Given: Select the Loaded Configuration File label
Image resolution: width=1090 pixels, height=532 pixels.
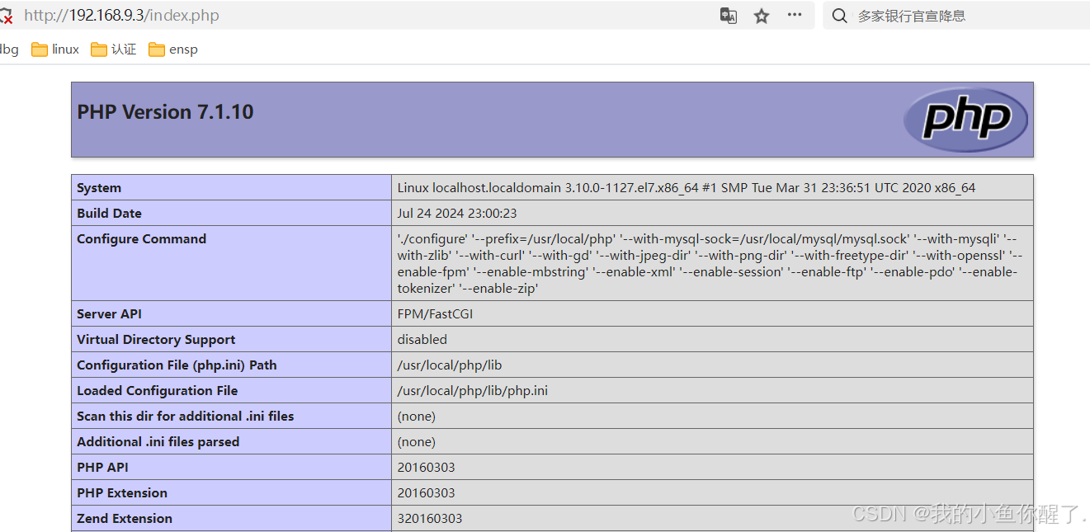Looking at the screenshot, I should coord(157,391).
